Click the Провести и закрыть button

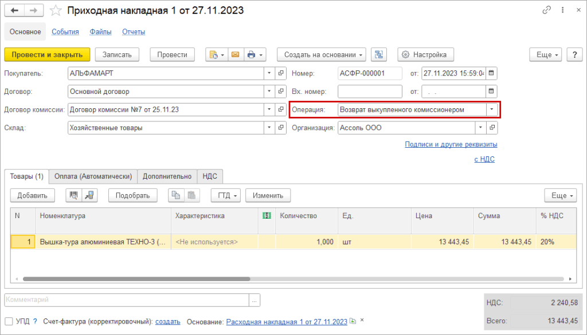(47, 54)
